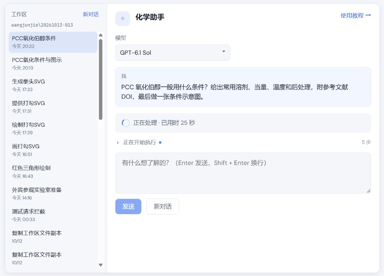The image size is (384, 276).
Task: Open conversation 红色三角形绘制
Action: 53,172
